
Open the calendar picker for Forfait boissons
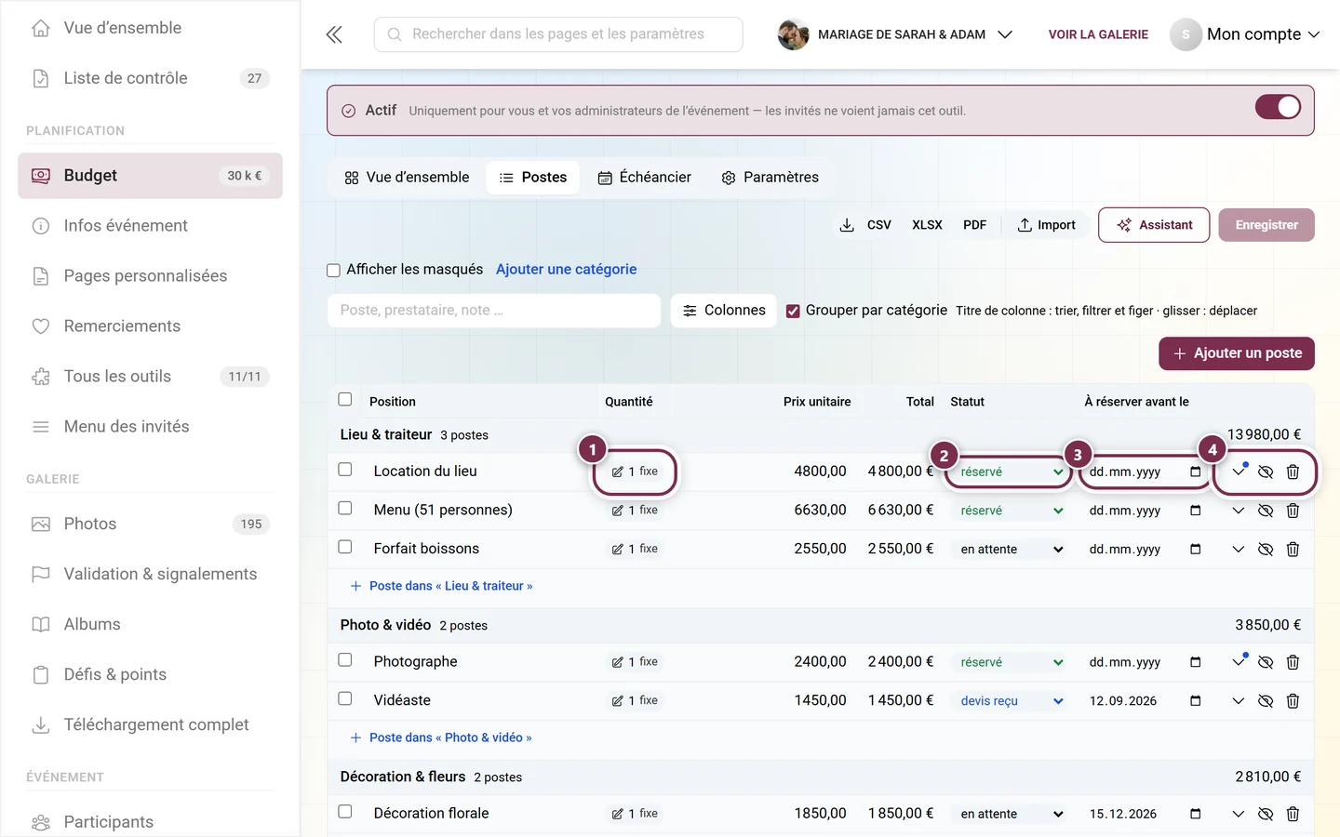1196,549
